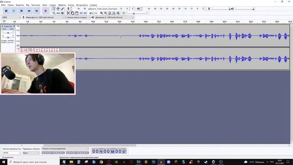Open the Выделить menu
Viewport: 293px width, 165px height.
[x=20, y=5]
